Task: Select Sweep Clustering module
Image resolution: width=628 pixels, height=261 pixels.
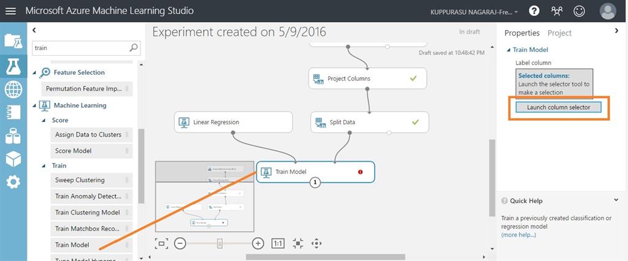Action: coord(91,180)
